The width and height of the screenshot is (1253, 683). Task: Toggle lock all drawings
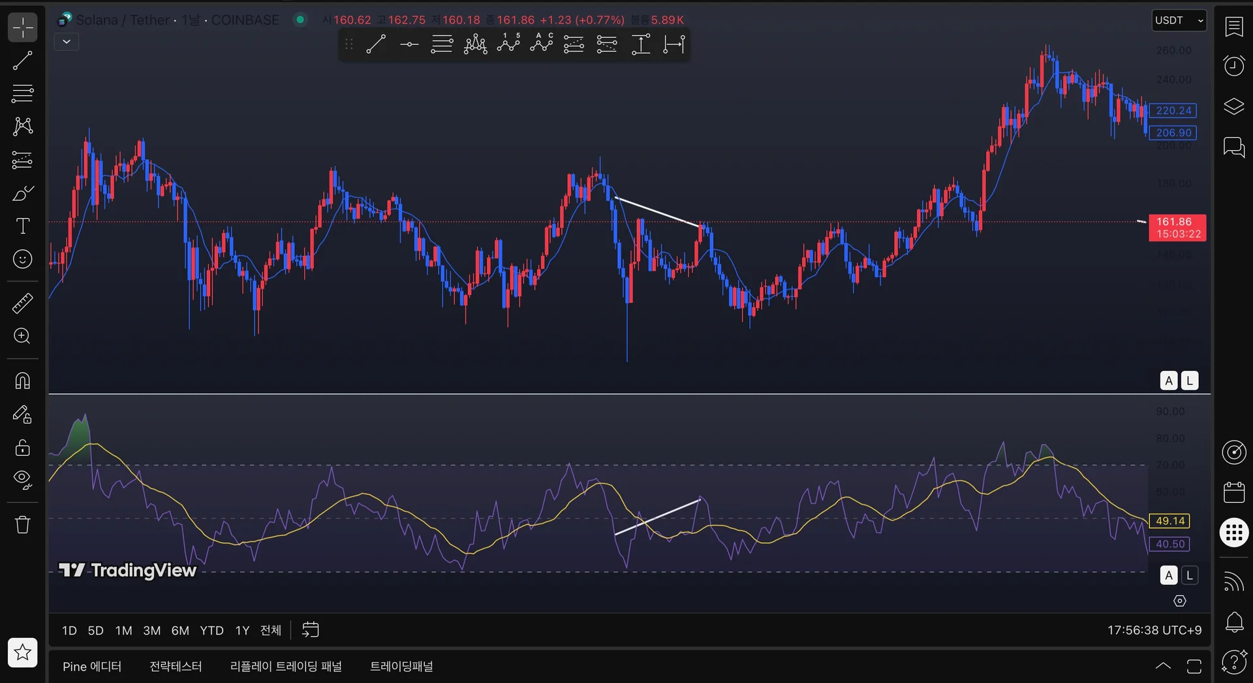23,448
